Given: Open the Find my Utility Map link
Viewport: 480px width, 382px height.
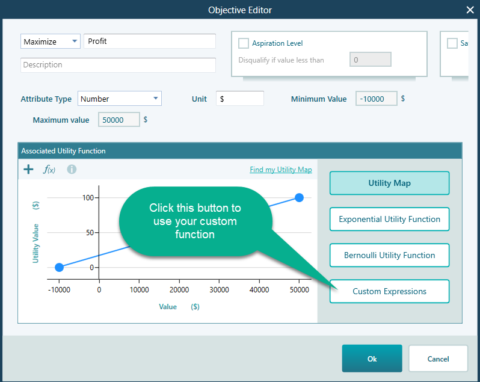Looking at the screenshot, I should (x=280, y=170).
